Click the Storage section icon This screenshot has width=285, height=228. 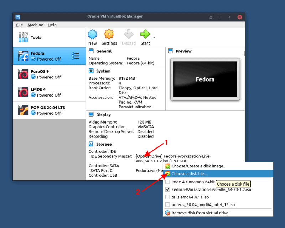(90, 144)
